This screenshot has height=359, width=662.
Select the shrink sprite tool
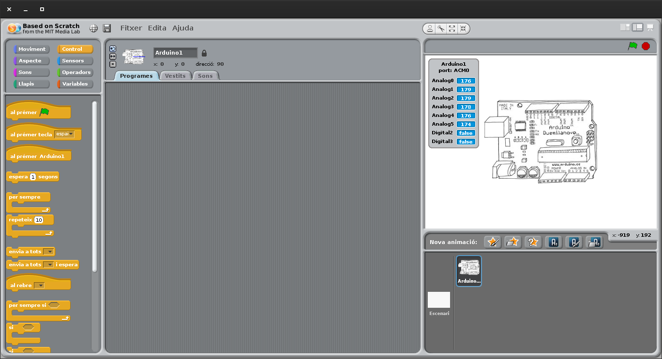coord(463,29)
